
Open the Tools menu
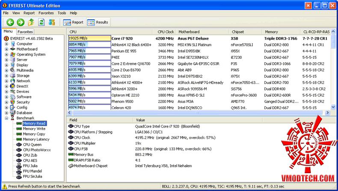[62, 13]
